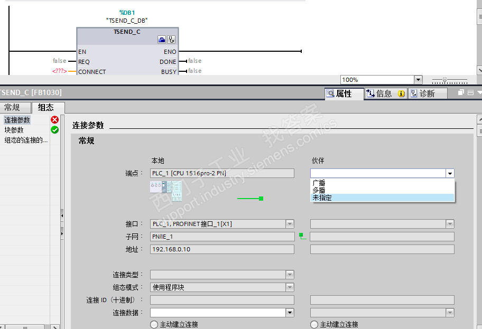
Task: Click the editor zoom slider handle
Action: pyautogui.click(x=444, y=80)
